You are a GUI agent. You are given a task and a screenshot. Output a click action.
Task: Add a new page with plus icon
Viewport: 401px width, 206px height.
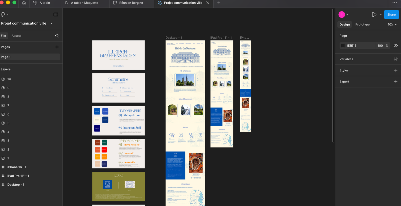(57, 47)
